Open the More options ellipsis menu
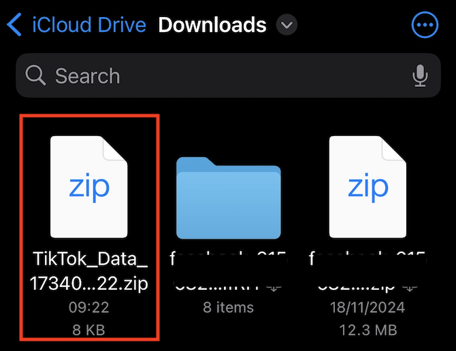 point(426,26)
